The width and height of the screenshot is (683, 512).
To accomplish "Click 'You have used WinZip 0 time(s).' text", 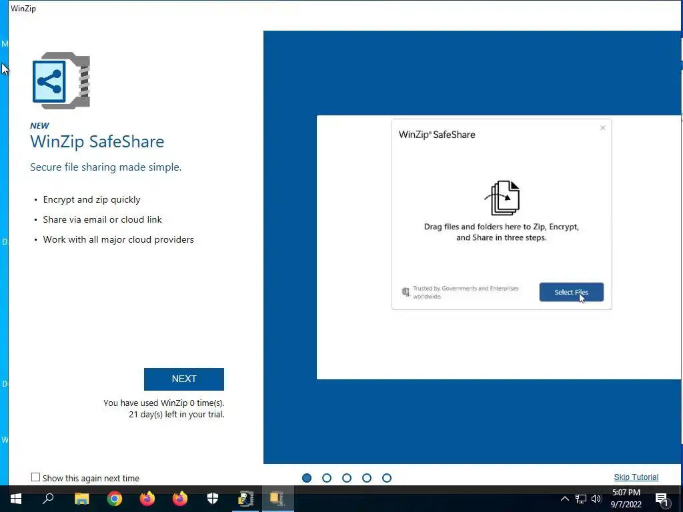I will [164, 403].
